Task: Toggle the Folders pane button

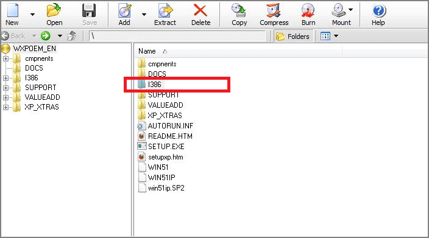Action: 293,36
